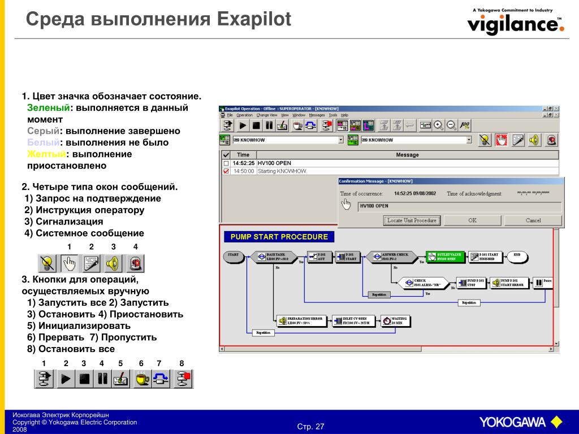This screenshot has height=434, width=579.
Task: Click the fit-to-window flowchart icon
Action: 425,126
